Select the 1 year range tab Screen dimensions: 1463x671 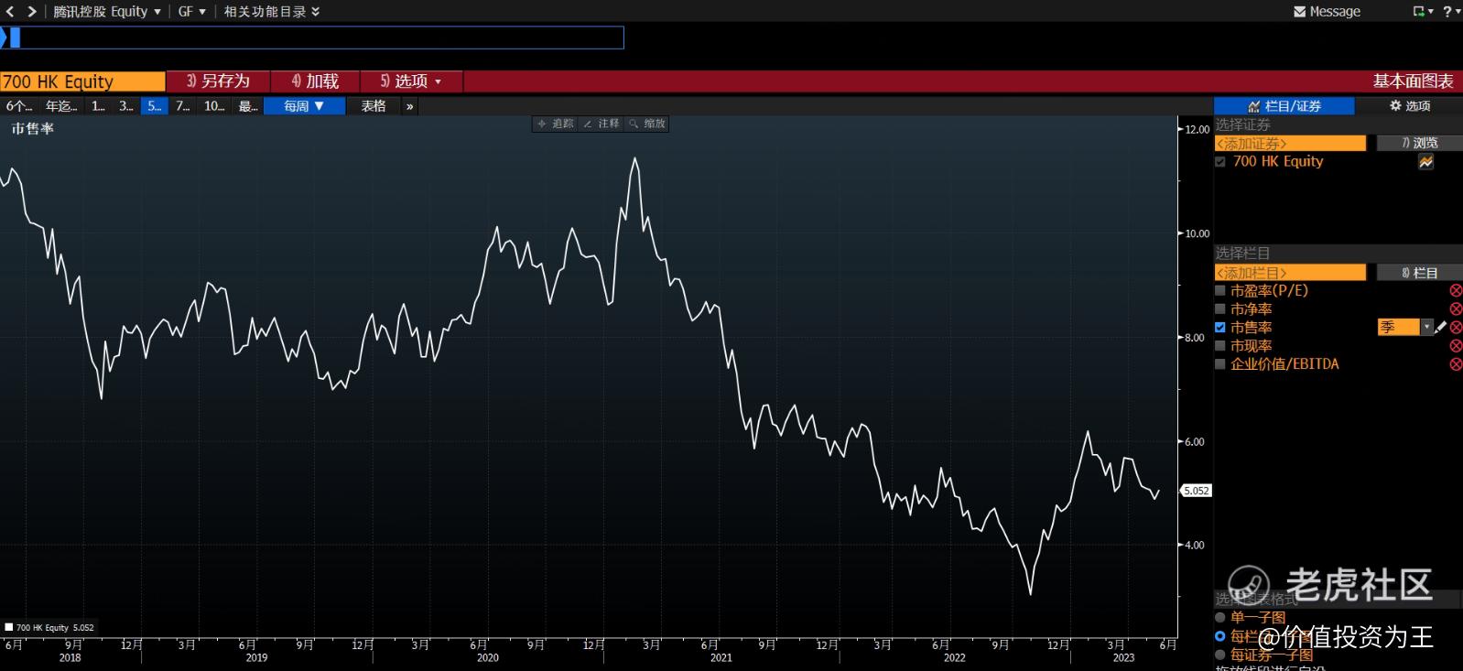pyautogui.click(x=98, y=106)
